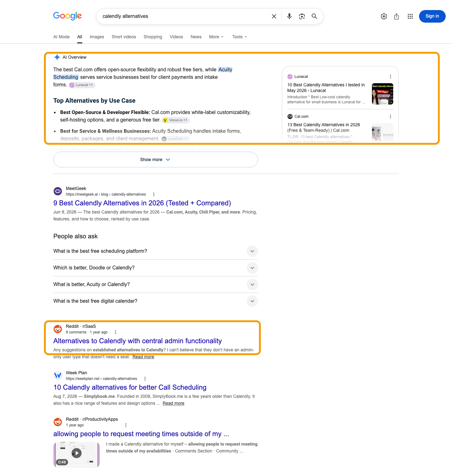Screen dimensions: 452x471
Task: Switch to Short videos tab
Action: 124,37
